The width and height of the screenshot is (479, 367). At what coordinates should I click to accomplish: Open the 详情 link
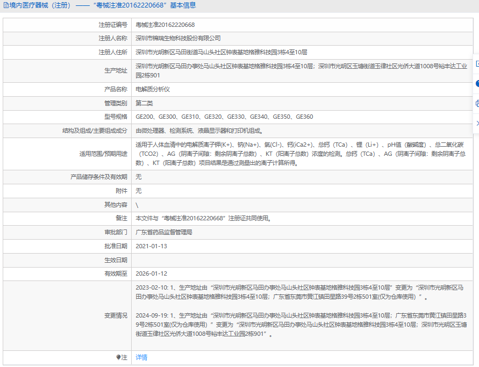(141, 357)
